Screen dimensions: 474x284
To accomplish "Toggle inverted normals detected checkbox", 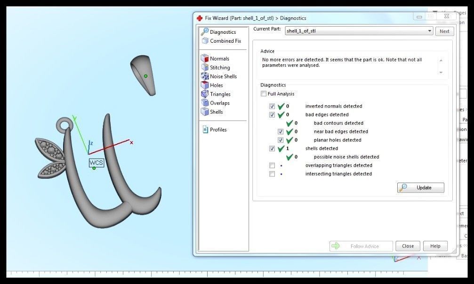I will tap(272, 106).
